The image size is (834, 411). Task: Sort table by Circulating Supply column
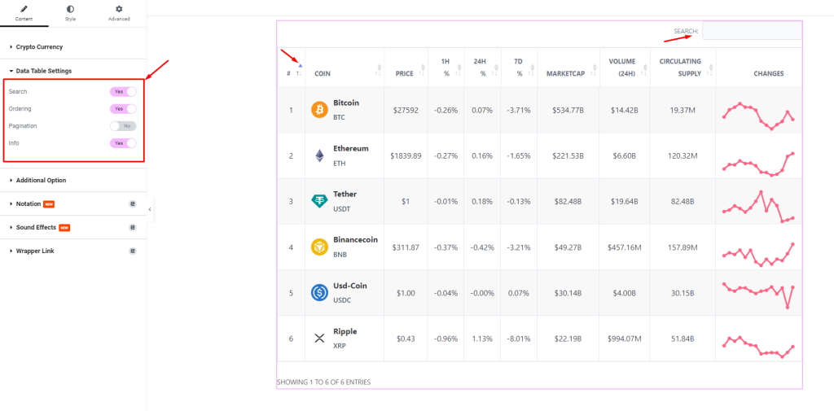[x=683, y=67]
